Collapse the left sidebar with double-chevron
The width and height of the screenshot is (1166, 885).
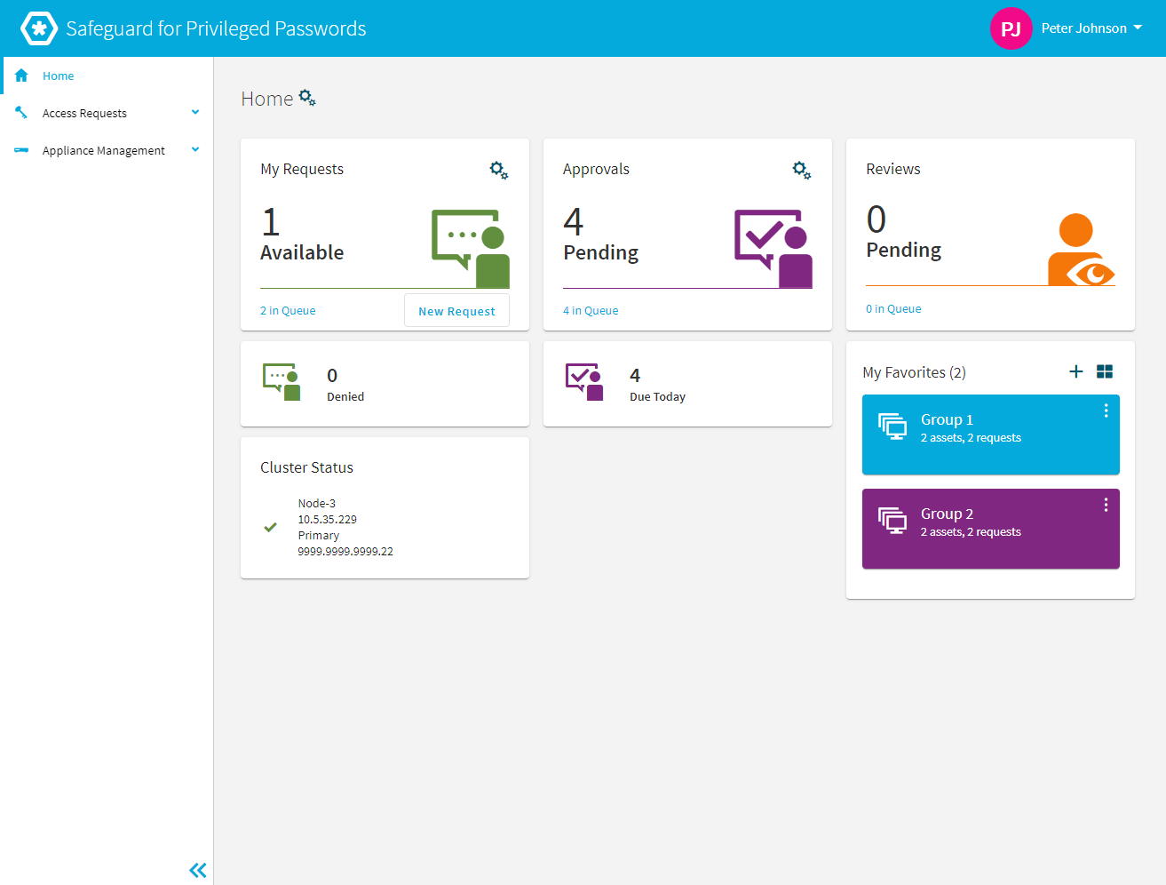197,870
